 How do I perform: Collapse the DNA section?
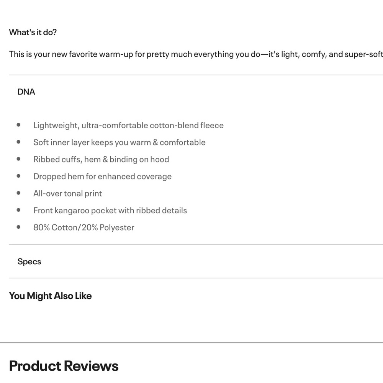26,92
